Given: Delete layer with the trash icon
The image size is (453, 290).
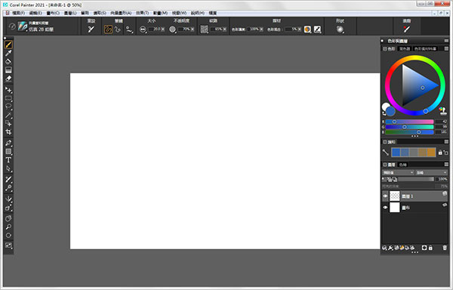Looking at the screenshot, I should point(445,248).
